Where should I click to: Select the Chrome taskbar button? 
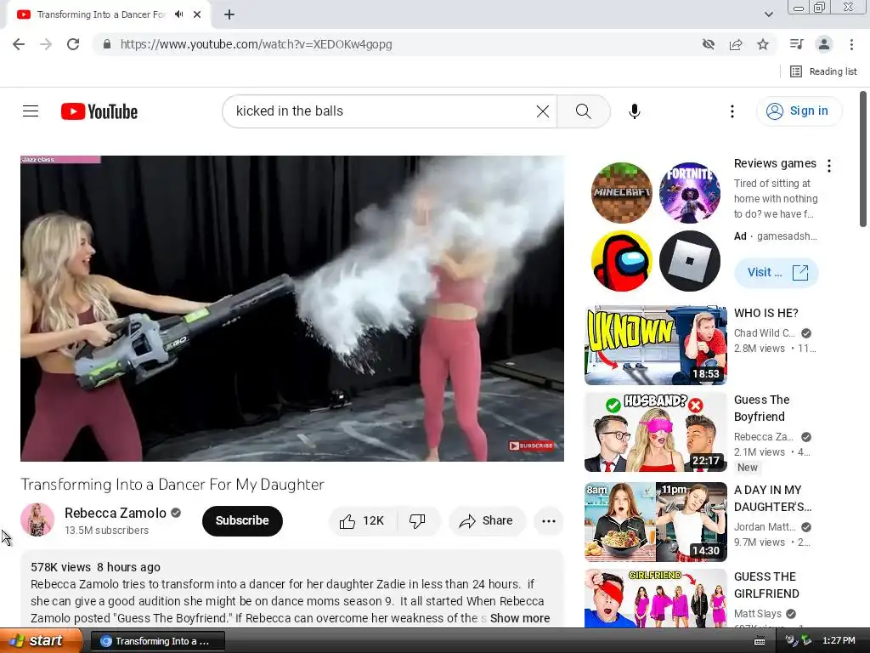(x=157, y=641)
